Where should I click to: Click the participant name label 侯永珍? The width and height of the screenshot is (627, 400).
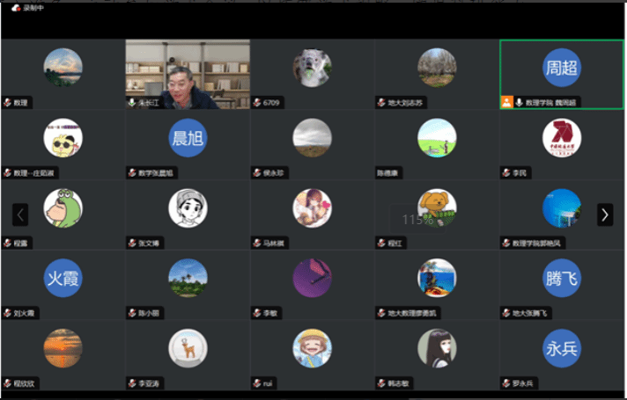click(x=275, y=173)
